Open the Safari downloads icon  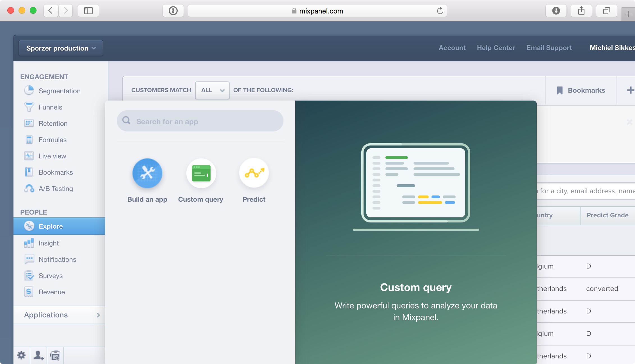click(x=556, y=11)
